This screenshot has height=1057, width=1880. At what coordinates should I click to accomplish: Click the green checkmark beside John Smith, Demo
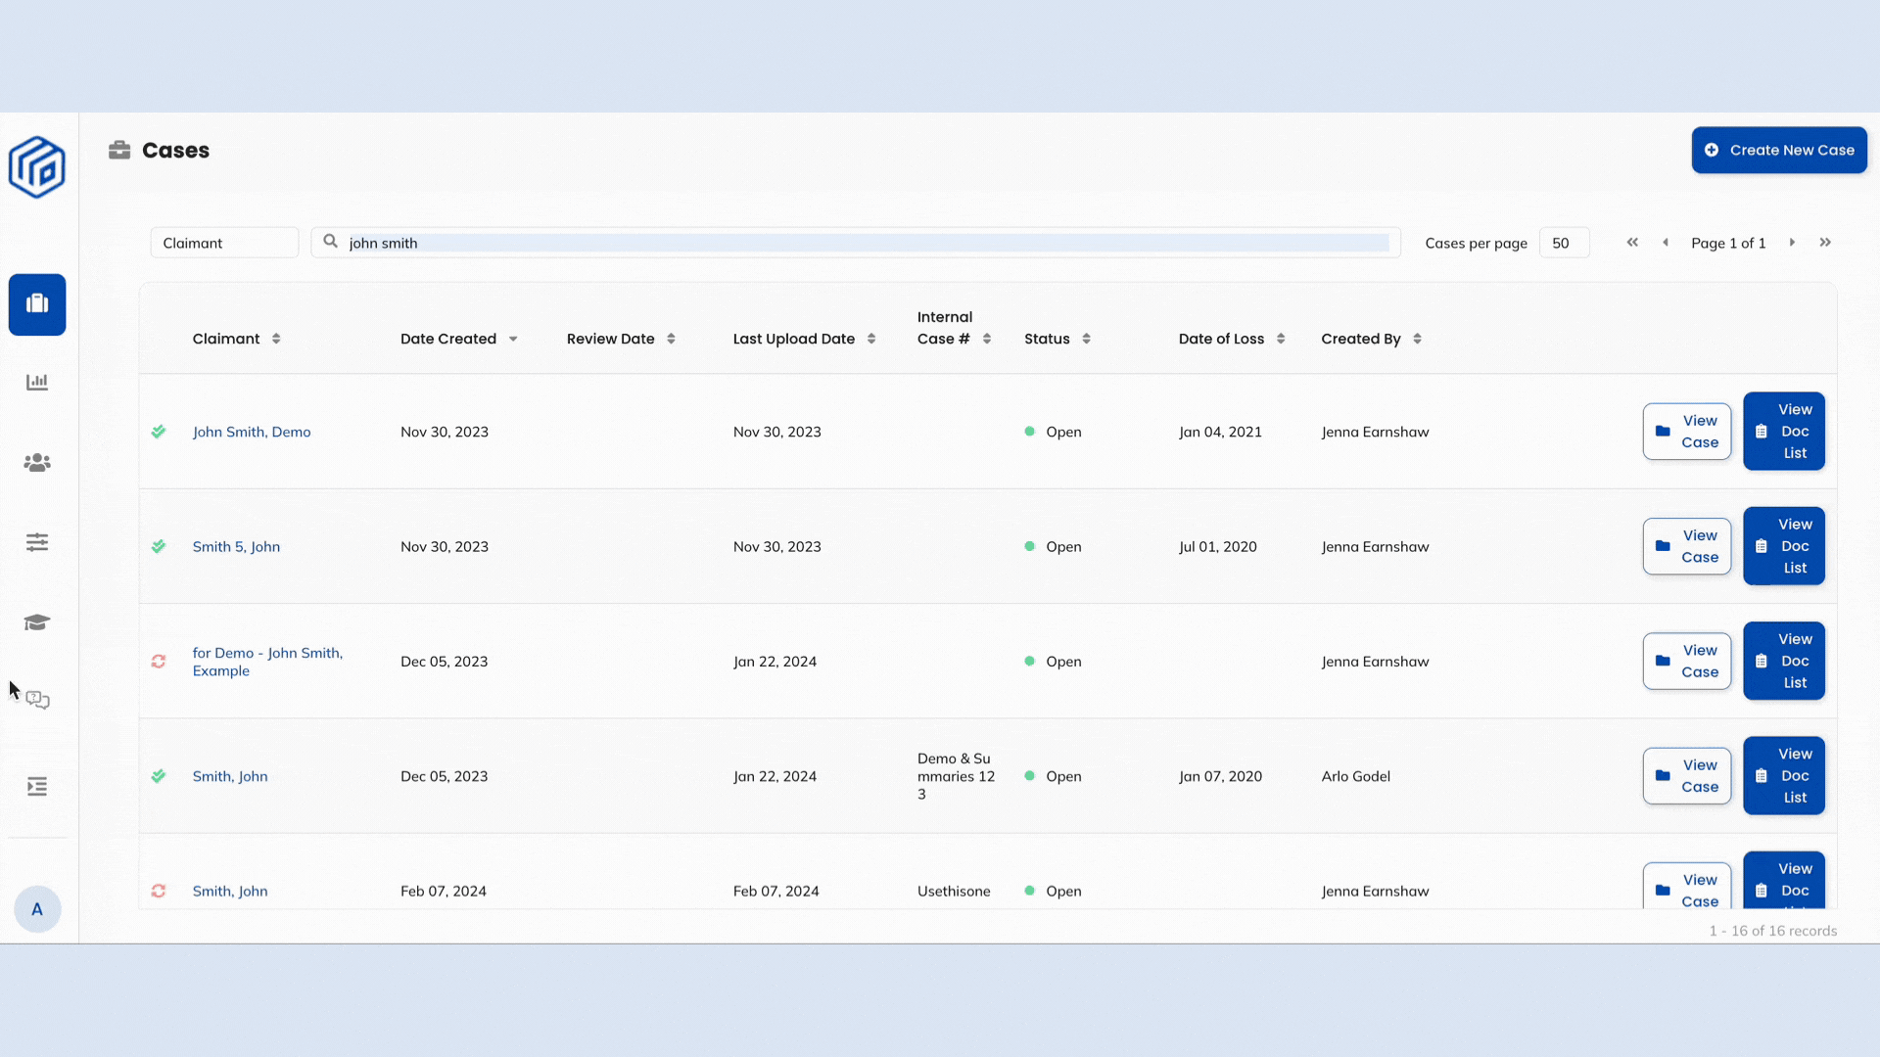(x=159, y=432)
